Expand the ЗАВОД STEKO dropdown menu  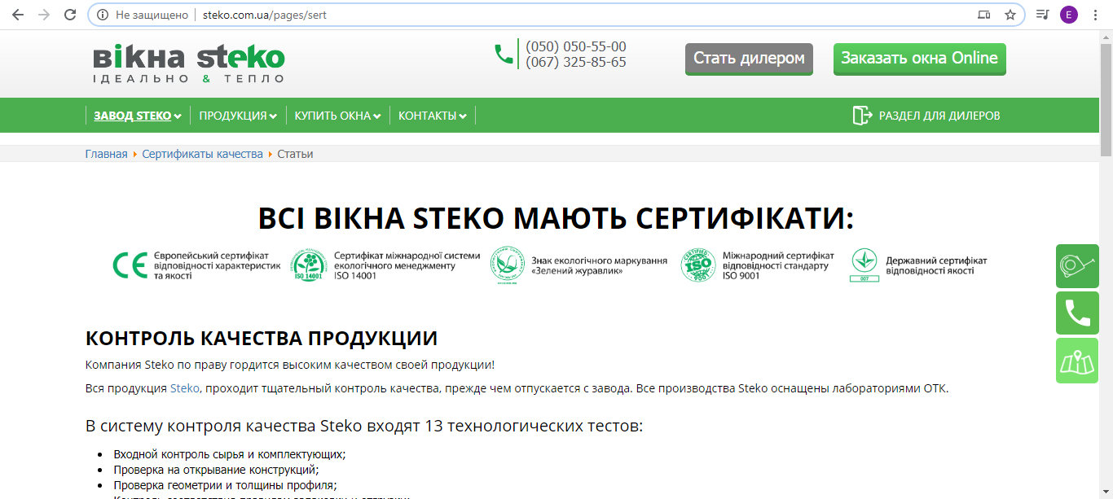pyautogui.click(x=137, y=116)
